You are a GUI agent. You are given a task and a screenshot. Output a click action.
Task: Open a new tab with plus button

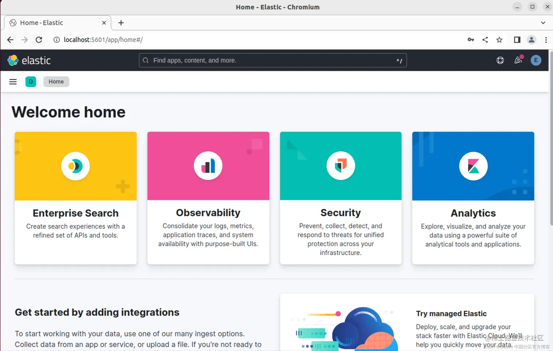point(121,23)
